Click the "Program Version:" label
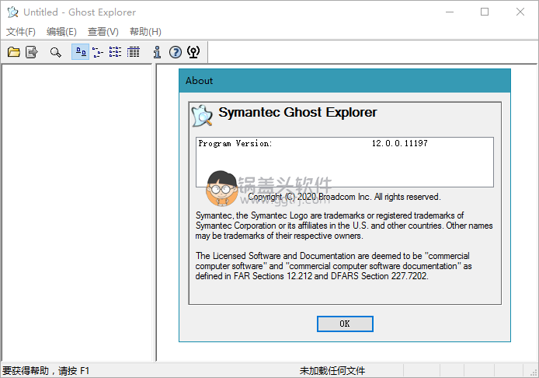Screen dimensions: 539x378 click(x=235, y=143)
